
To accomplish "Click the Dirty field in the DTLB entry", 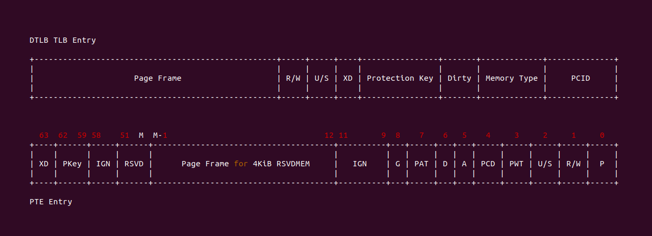I will tap(459, 78).
